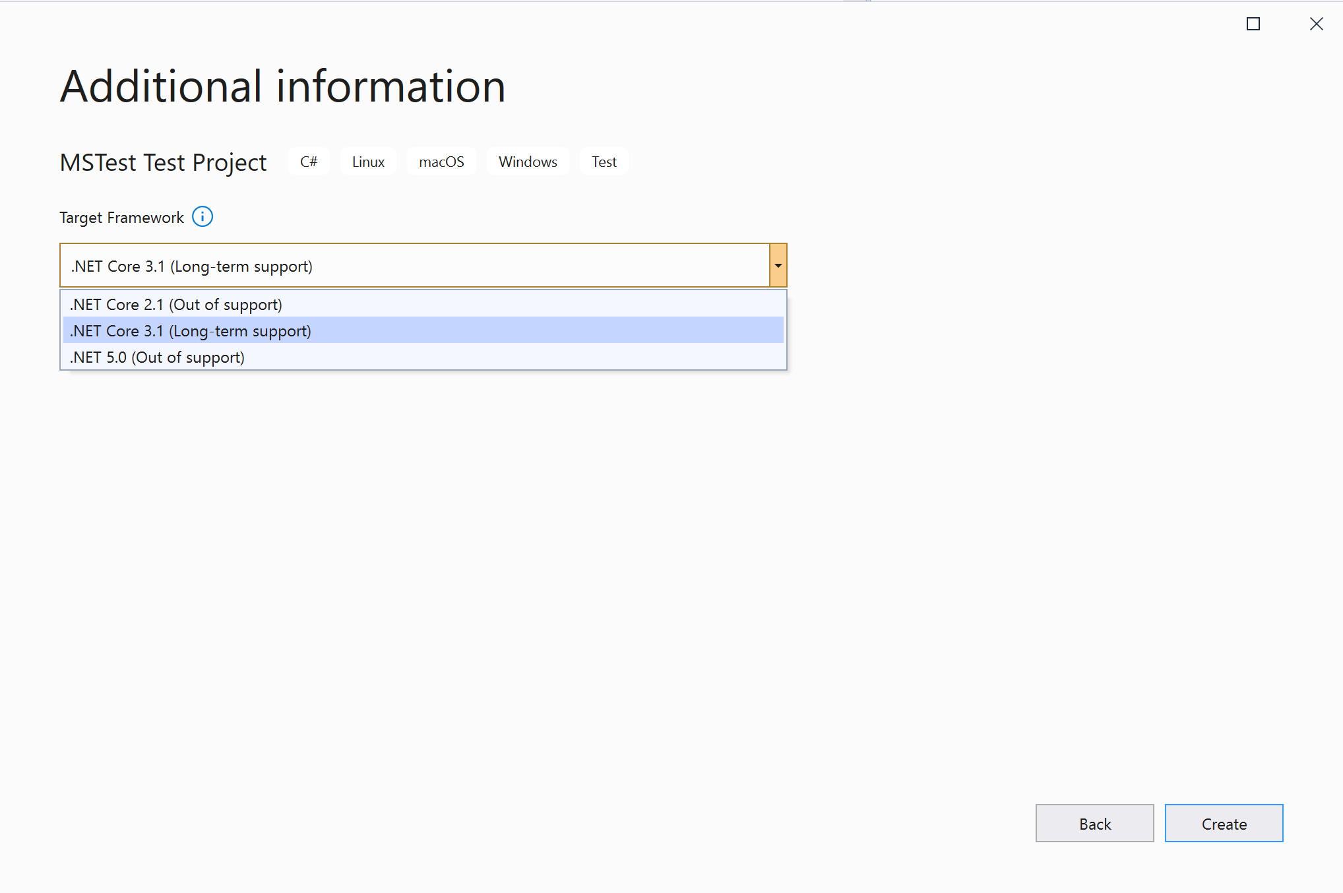Click the macOS platform tag

pyautogui.click(x=441, y=162)
